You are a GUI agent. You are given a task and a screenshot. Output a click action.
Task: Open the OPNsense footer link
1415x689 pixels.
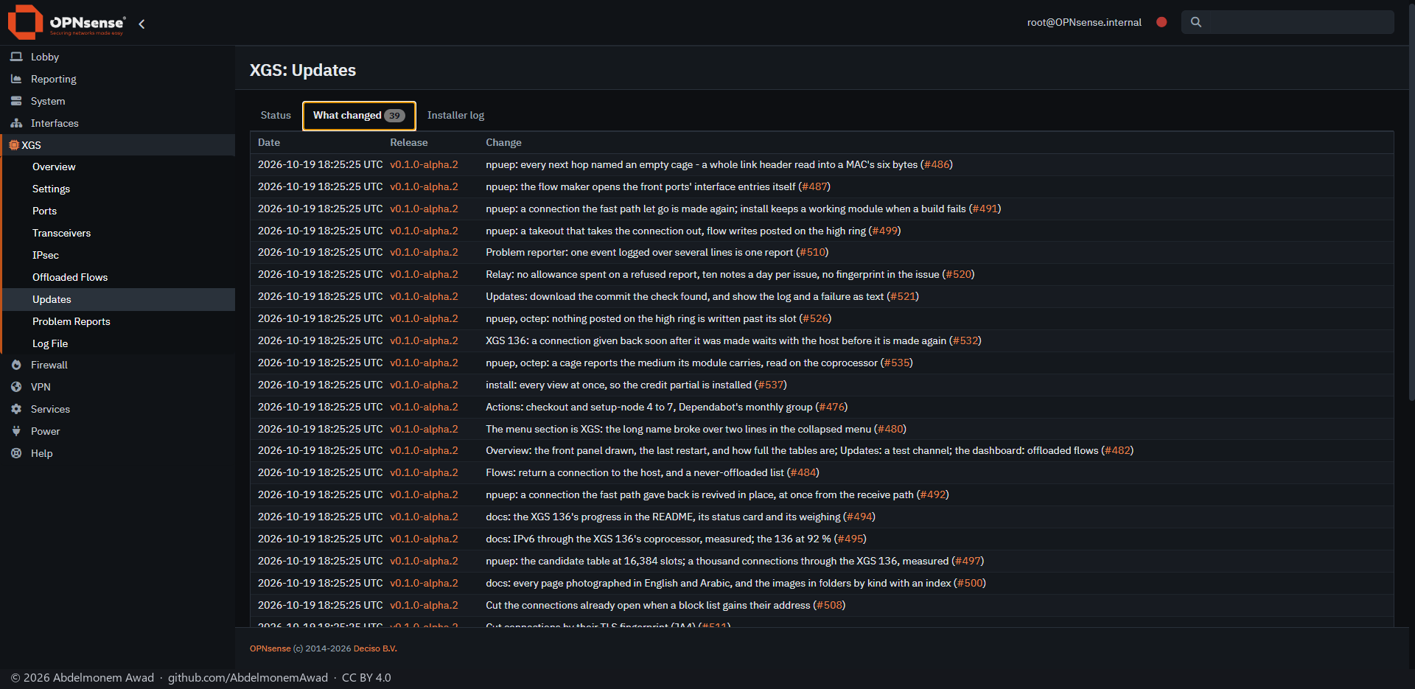pos(270,648)
